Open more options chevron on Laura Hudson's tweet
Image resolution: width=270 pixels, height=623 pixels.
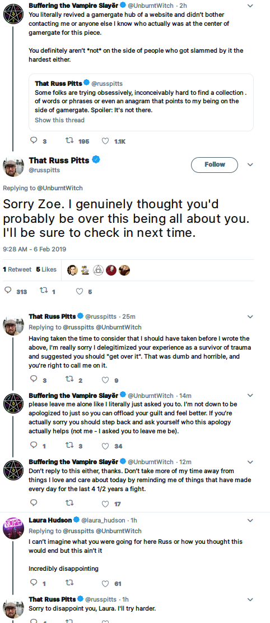click(x=250, y=520)
